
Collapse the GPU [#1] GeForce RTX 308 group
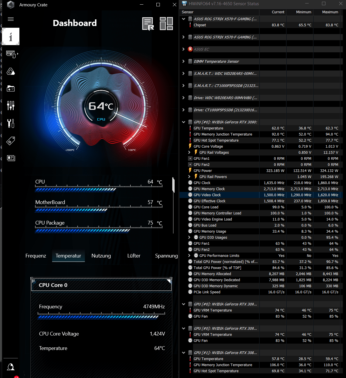[x=184, y=353]
